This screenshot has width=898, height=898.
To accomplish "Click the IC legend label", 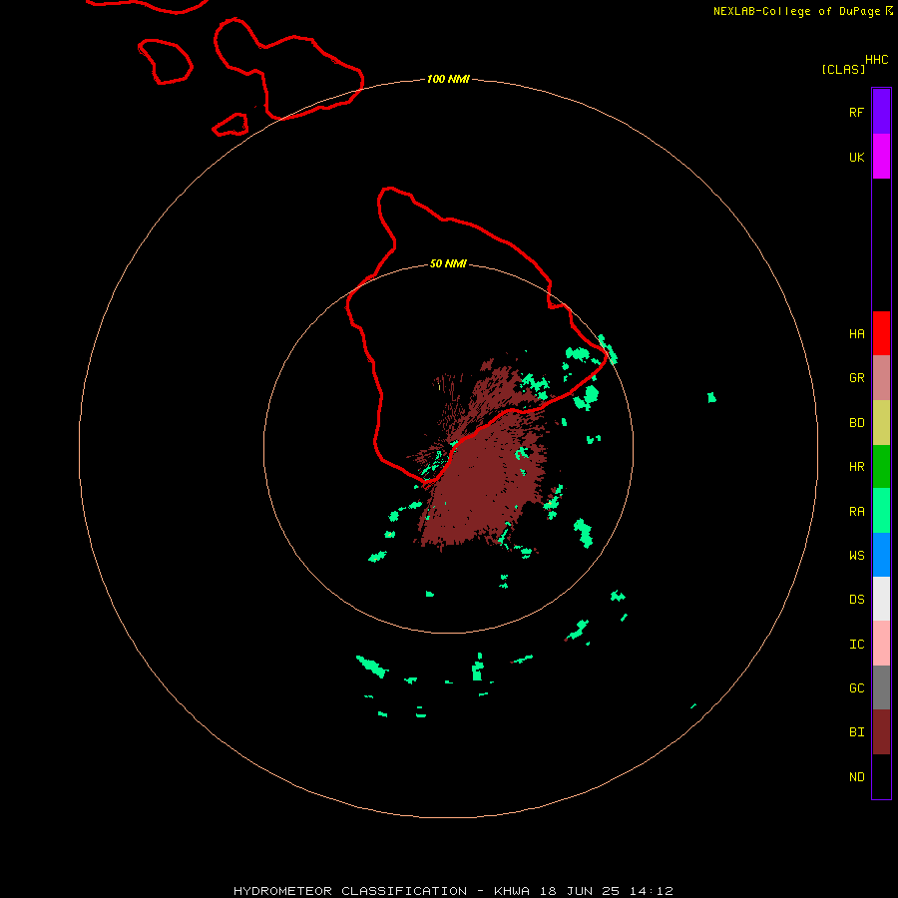I will (x=856, y=645).
